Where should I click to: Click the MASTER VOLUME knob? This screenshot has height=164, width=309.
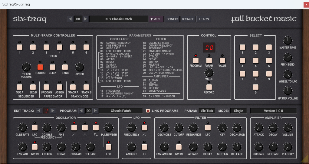pos(288,91)
